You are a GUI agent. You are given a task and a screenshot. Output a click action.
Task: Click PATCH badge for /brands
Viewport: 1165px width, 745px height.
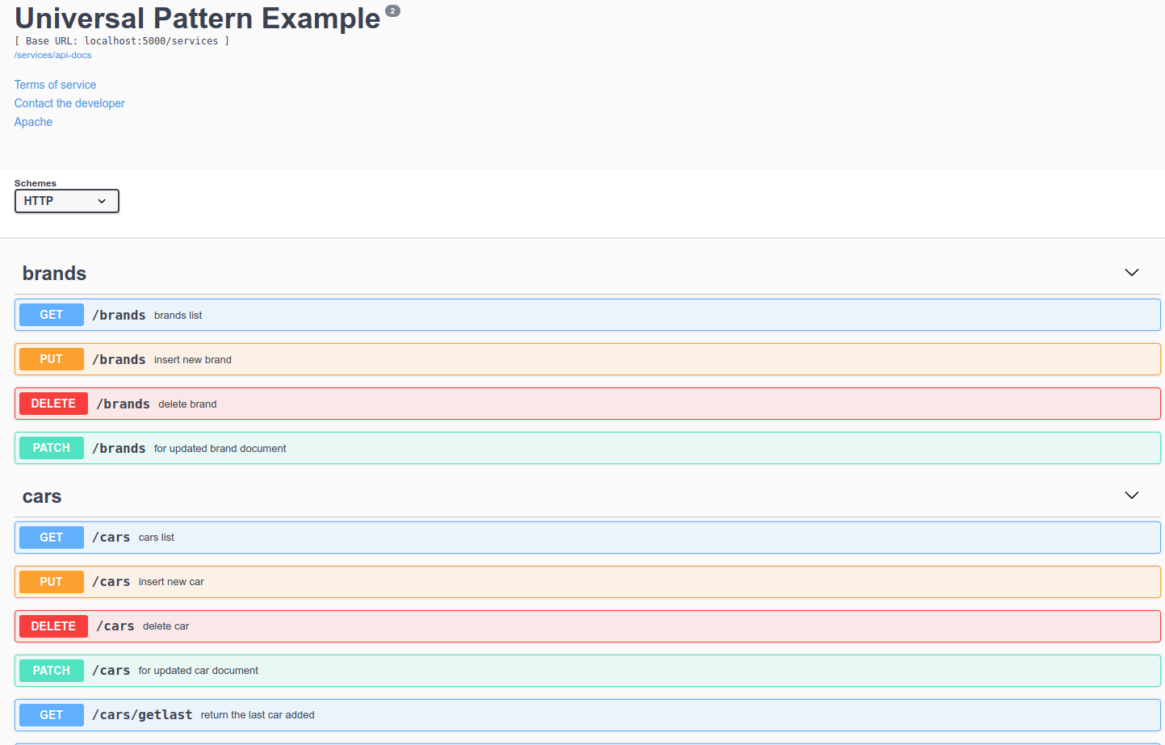click(52, 448)
